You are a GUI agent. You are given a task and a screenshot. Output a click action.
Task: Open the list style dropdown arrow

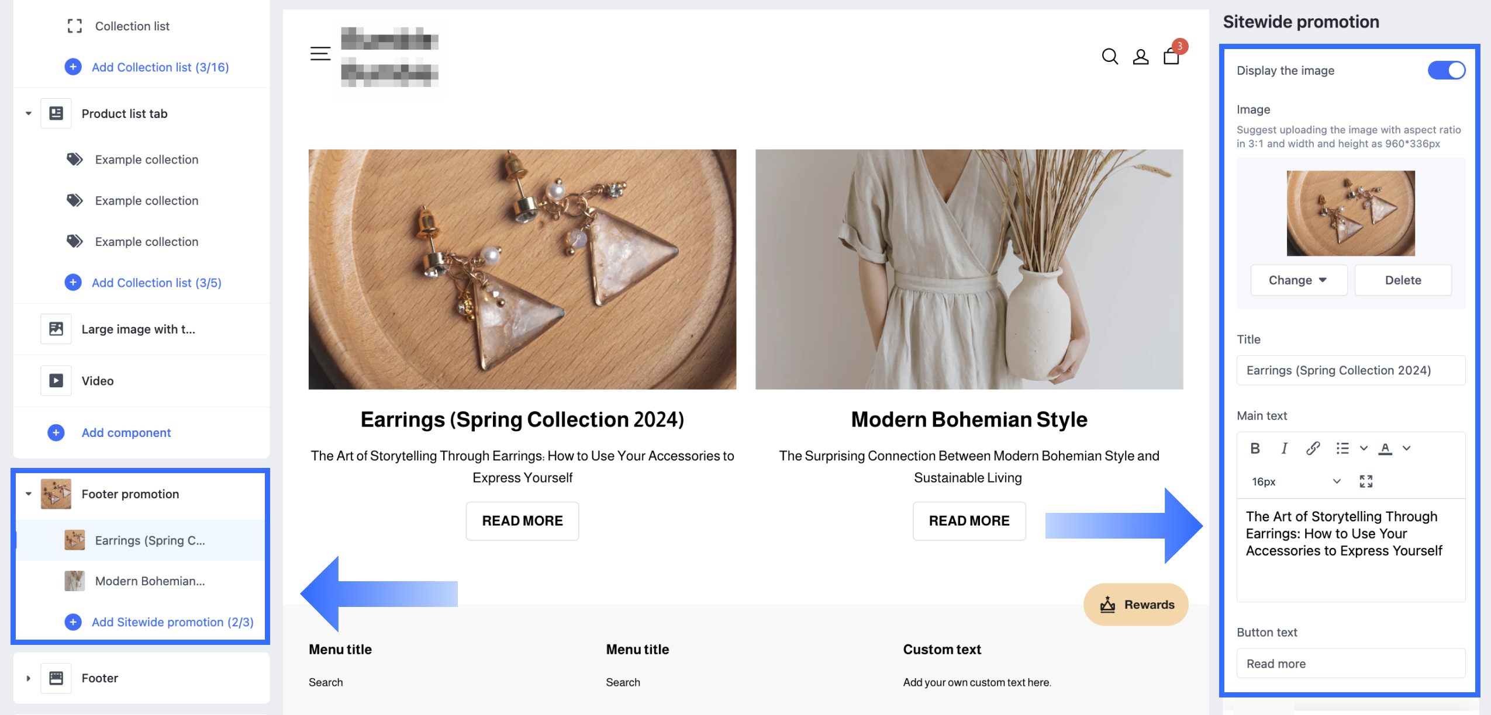point(1364,448)
